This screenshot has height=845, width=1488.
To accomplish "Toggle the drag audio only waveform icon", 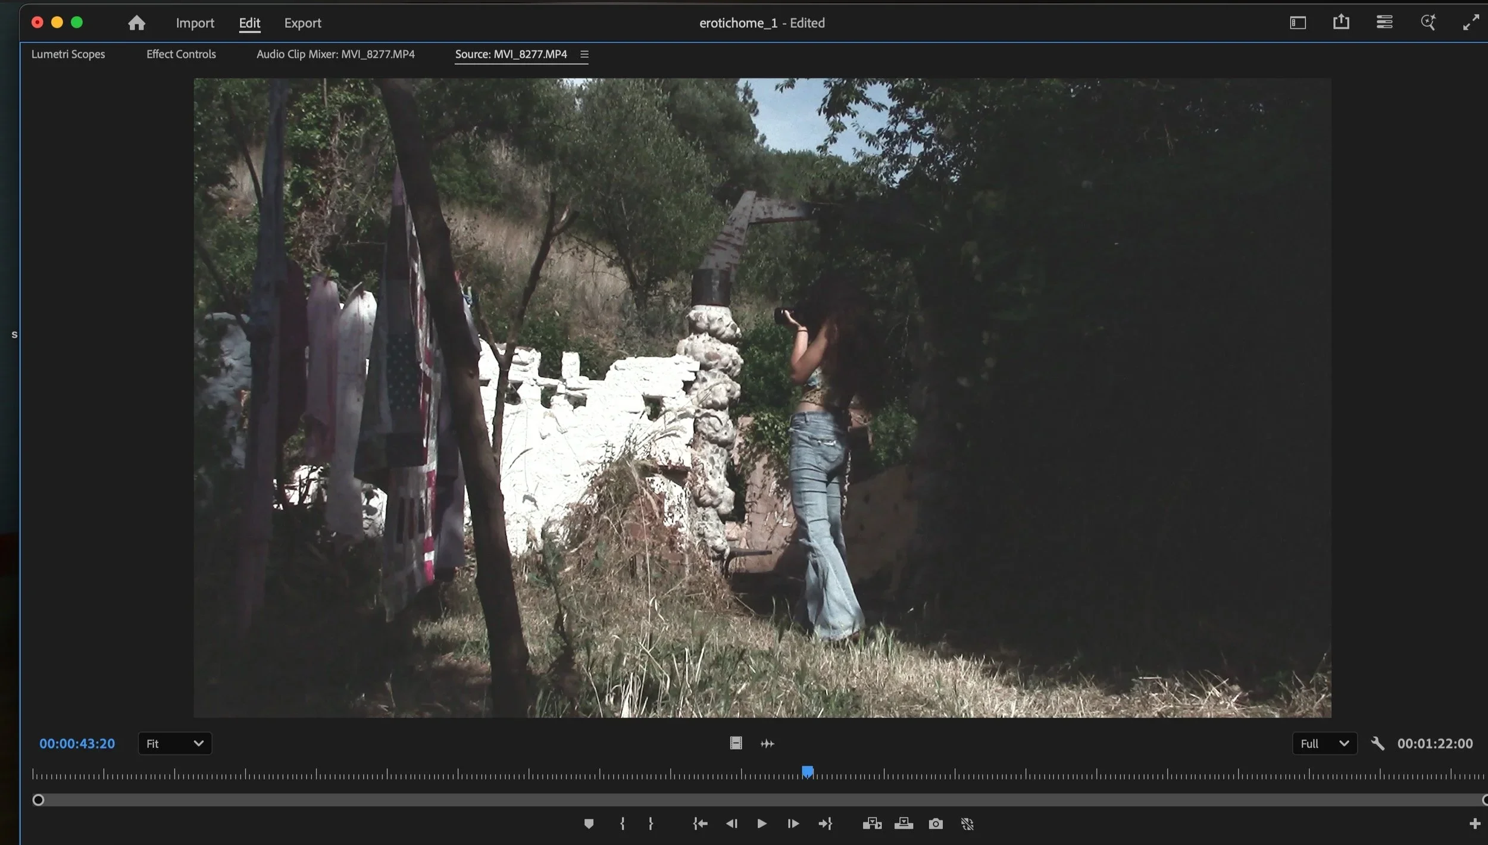I will [x=767, y=743].
